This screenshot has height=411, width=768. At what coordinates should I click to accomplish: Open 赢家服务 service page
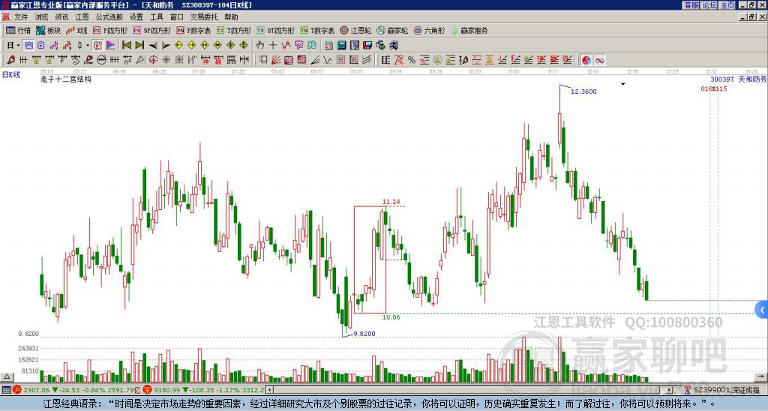(469, 30)
